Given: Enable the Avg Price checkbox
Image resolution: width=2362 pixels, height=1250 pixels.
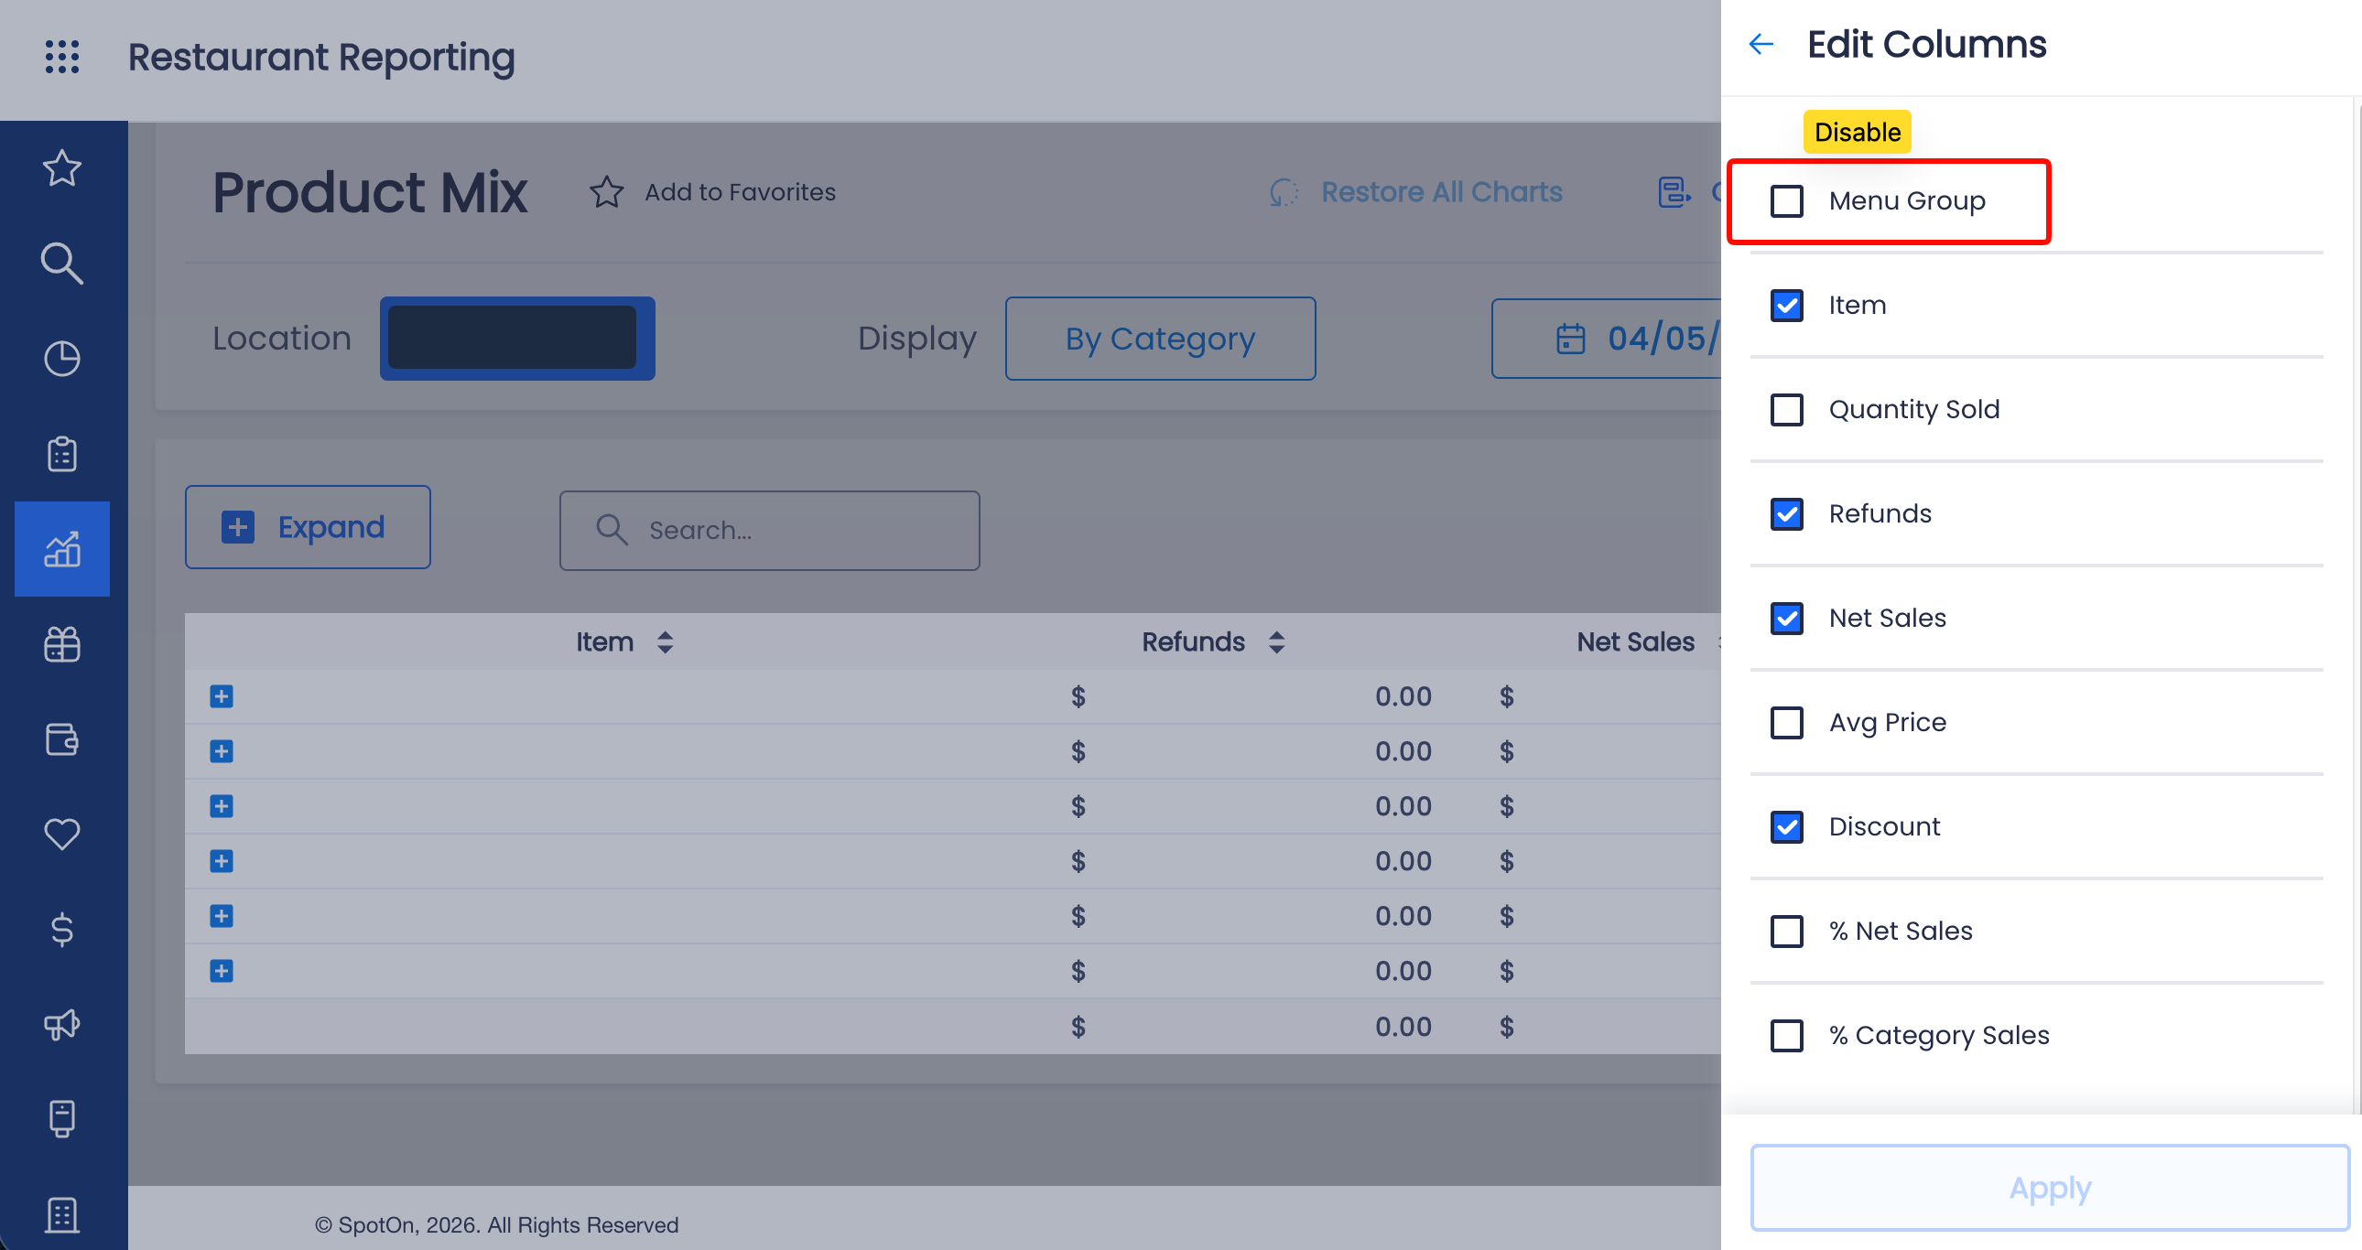Looking at the screenshot, I should 1786,722.
